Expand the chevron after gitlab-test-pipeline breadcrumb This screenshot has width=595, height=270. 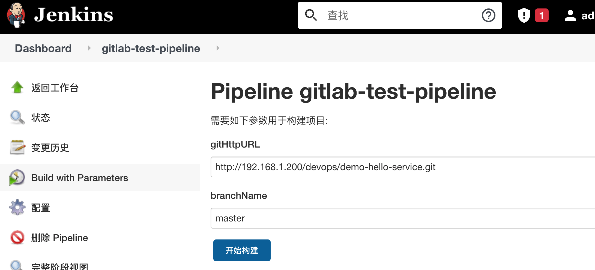click(218, 48)
